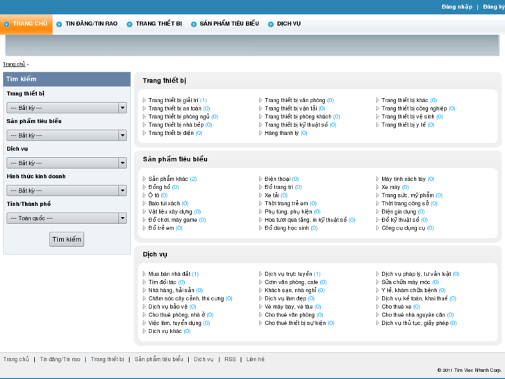This screenshot has height=379, width=505.
Task: Click the Đăng nhập link at top
Action: click(x=456, y=7)
